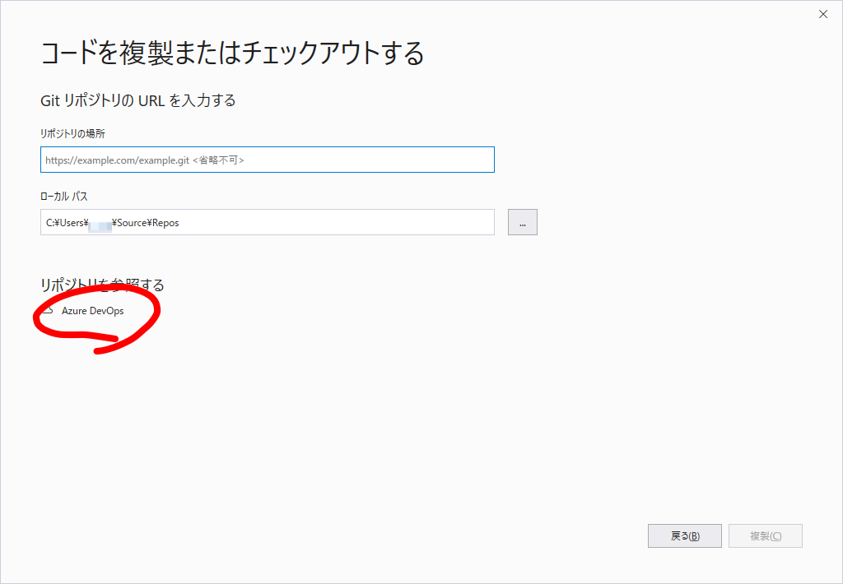This screenshot has width=843, height=584.
Task: Click the ローカル パス label
Action: tap(64, 196)
